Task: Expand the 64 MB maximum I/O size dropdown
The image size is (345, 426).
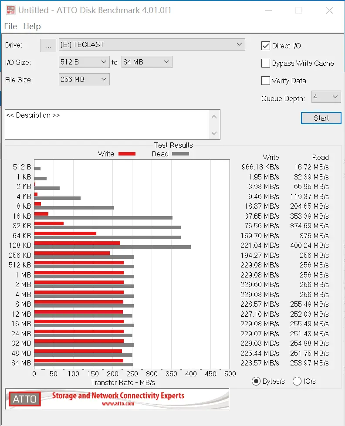Action: 147,62
